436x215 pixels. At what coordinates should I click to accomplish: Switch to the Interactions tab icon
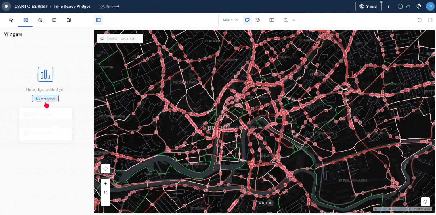pos(40,20)
